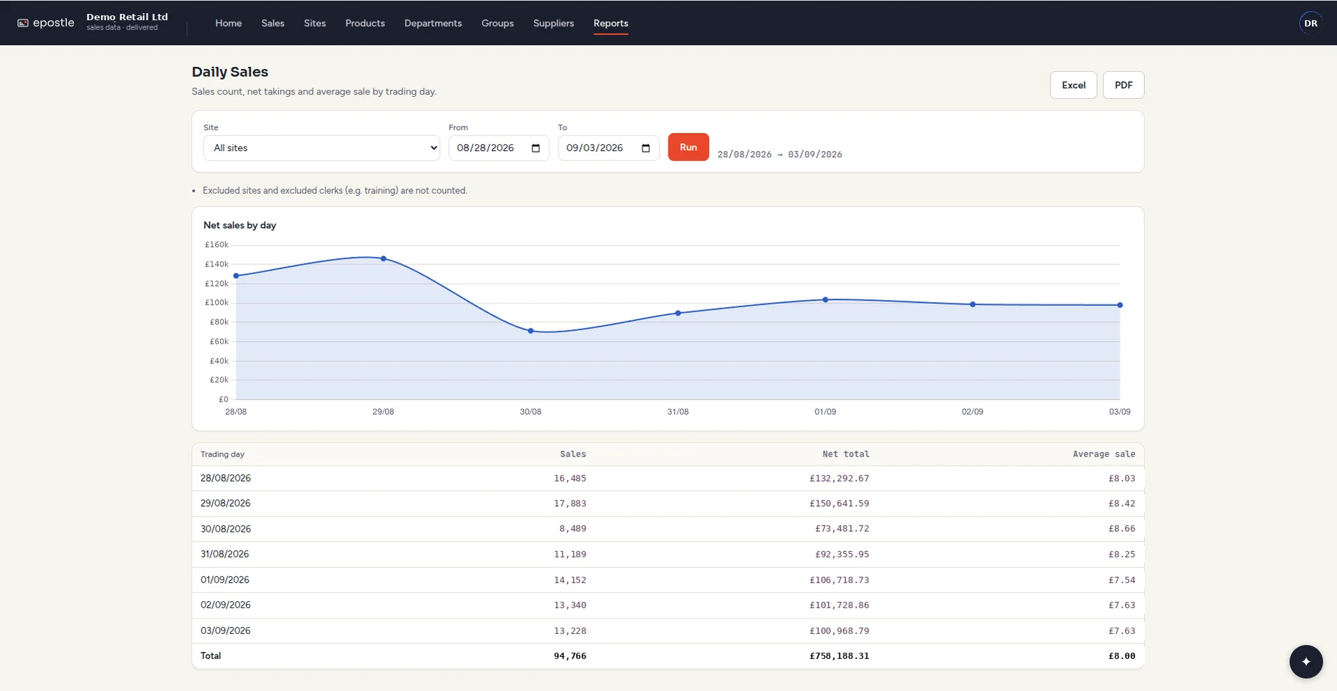Click the total average sale £8.00
This screenshot has height=691, width=1337.
[x=1122, y=656]
